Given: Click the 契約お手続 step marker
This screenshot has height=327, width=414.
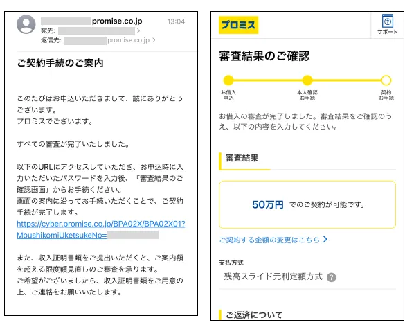Looking at the screenshot, I should pyautogui.click(x=386, y=80).
